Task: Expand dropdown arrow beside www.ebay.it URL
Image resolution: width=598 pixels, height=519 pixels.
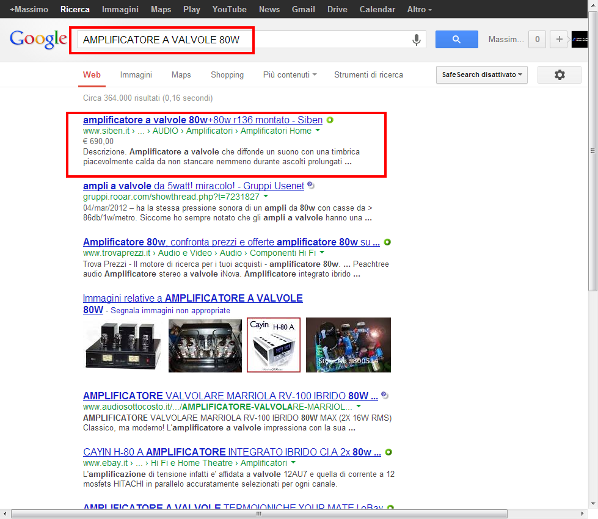Action: (x=293, y=462)
